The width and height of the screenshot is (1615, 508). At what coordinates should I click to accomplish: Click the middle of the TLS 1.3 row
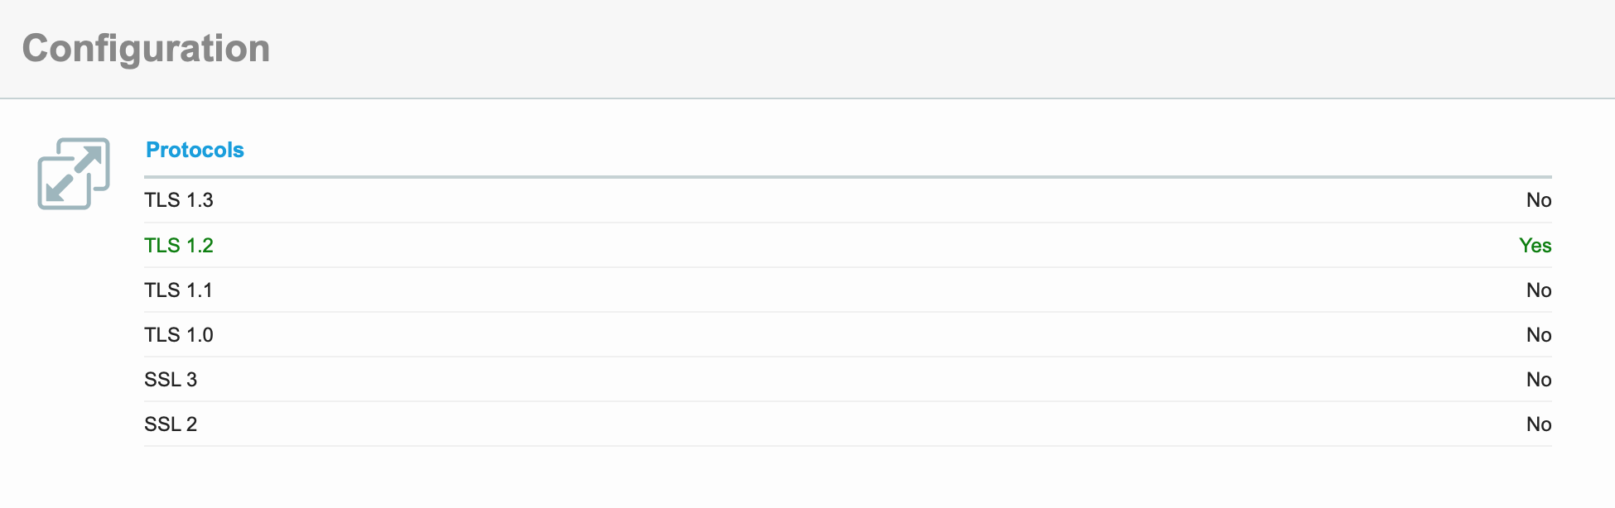click(x=848, y=200)
